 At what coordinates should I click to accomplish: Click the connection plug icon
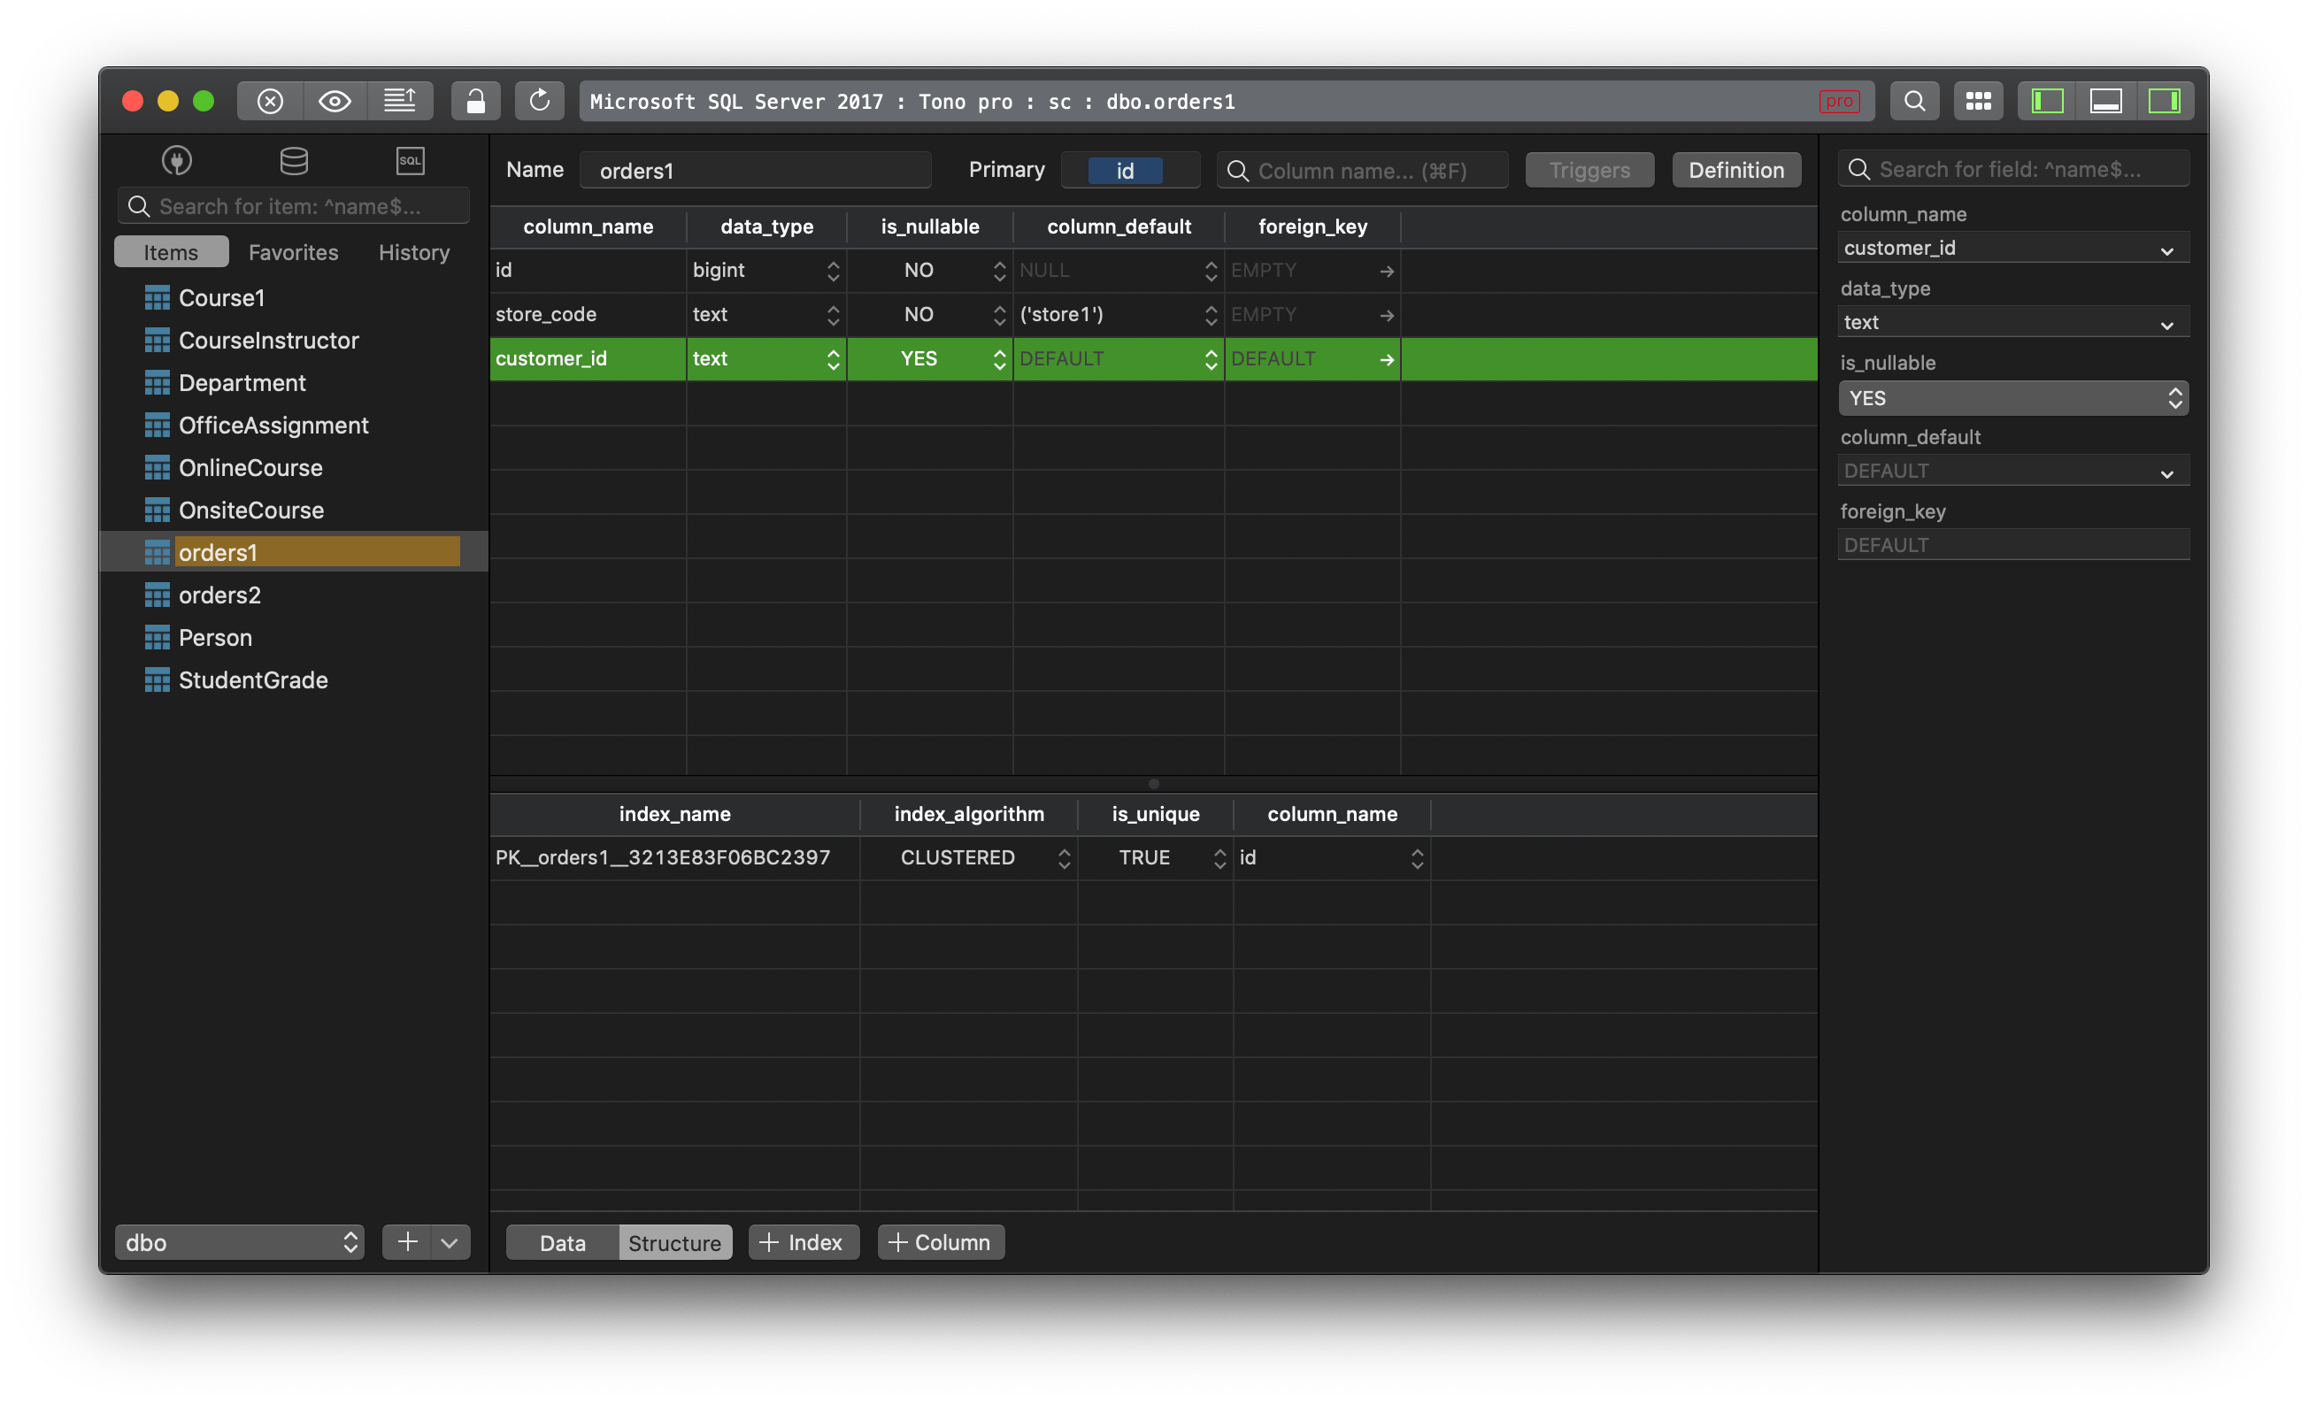pos(177,161)
